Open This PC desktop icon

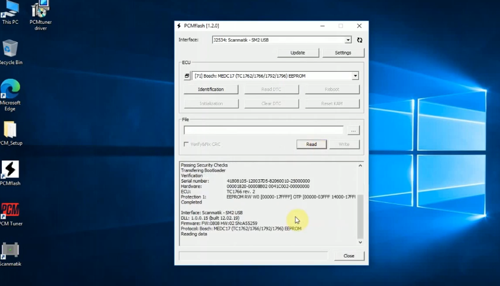click(x=10, y=12)
